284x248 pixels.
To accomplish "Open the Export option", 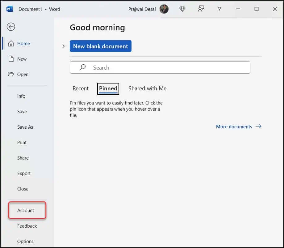I will tap(24, 173).
